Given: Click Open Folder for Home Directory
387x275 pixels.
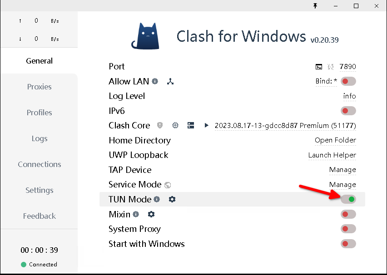Looking at the screenshot, I should pos(335,140).
